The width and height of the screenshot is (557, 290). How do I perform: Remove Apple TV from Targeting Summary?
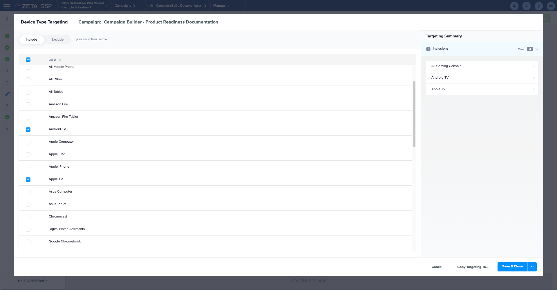(534, 89)
